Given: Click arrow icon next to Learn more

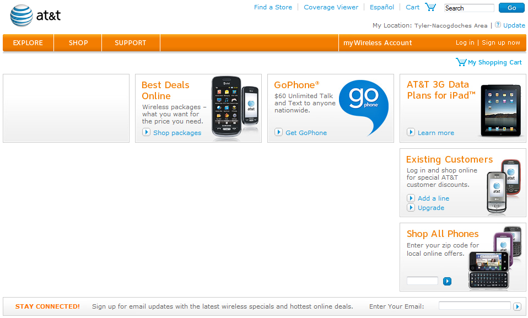Looking at the screenshot, I should click(x=411, y=132).
